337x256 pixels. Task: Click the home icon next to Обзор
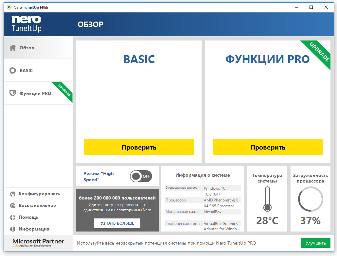(x=13, y=48)
